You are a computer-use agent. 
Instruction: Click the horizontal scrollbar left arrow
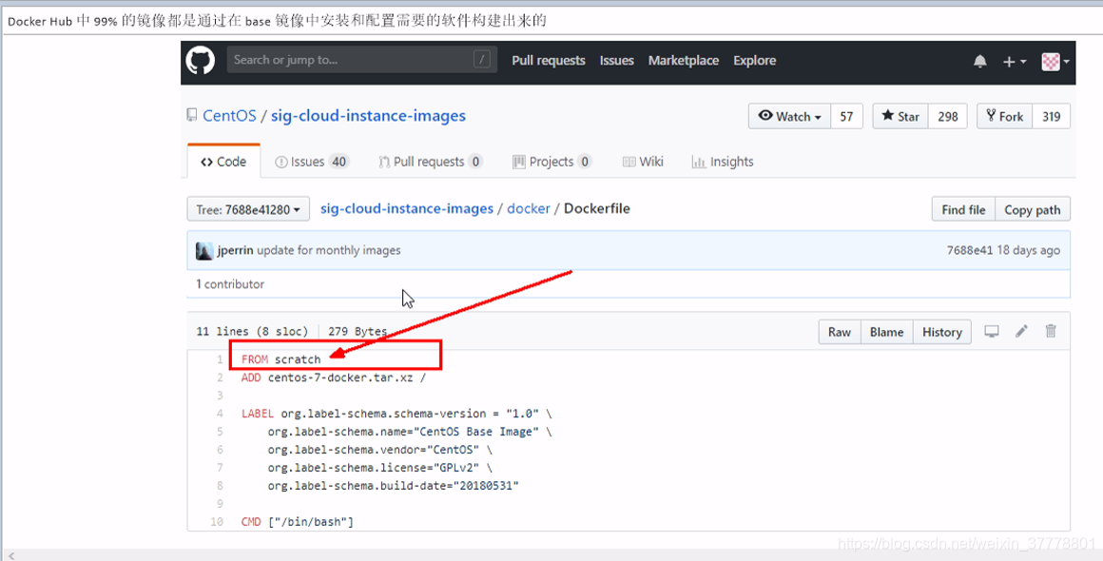pyautogui.click(x=10, y=555)
